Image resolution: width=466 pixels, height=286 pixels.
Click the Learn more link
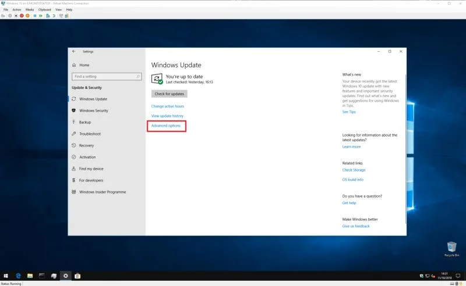[351, 147]
